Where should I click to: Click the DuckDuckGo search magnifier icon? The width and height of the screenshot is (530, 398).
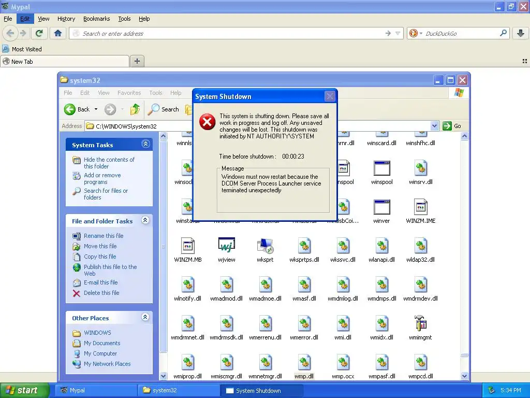(503, 33)
